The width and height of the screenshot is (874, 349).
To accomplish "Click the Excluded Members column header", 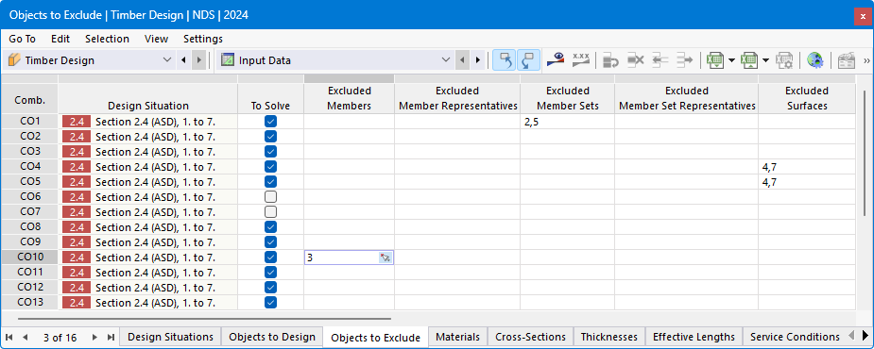I will [x=349, y=98].
